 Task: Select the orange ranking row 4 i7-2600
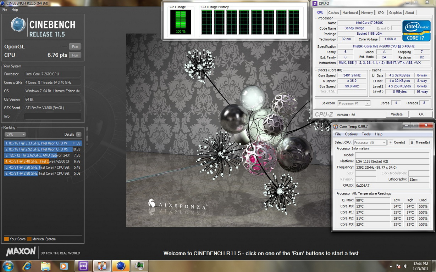(x=43, y=161)
